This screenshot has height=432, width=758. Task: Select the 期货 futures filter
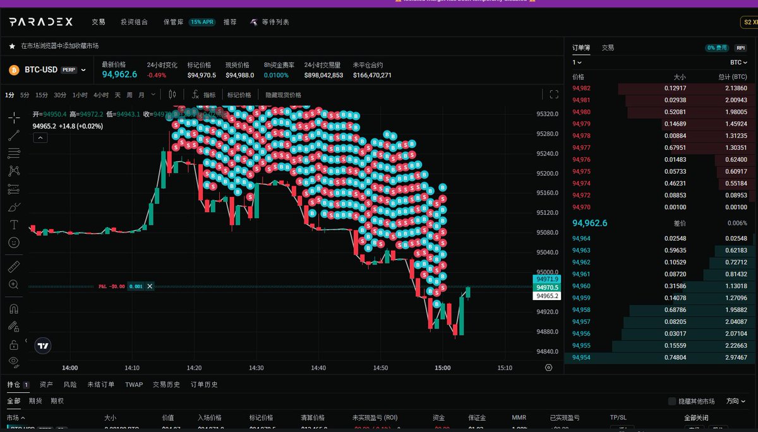click(x=36, y=401)
